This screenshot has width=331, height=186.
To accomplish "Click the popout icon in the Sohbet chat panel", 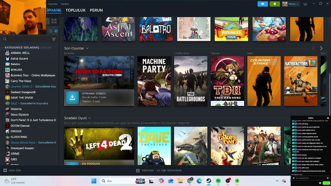I will 328,118.
